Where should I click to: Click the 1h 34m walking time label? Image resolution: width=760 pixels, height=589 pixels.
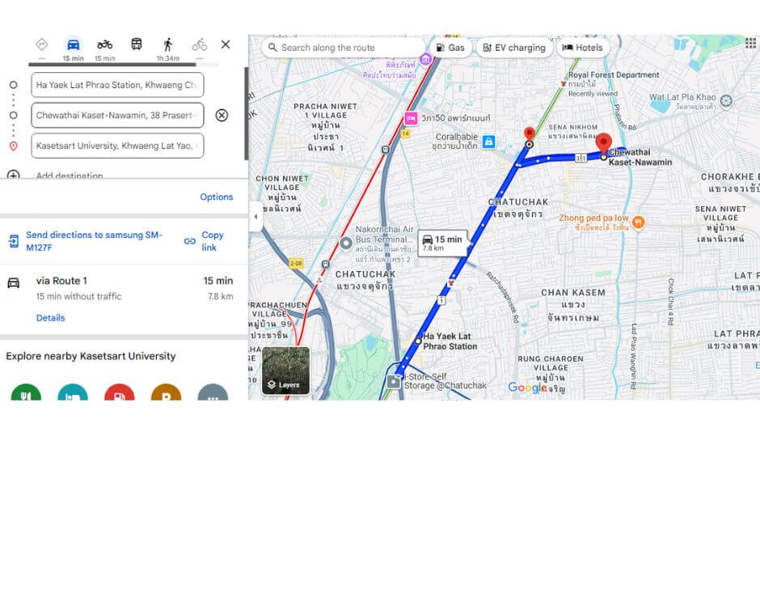167,58
